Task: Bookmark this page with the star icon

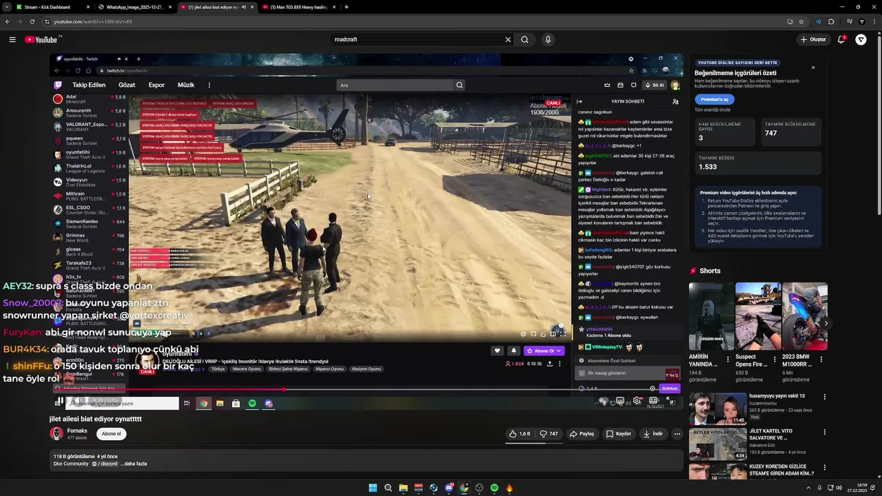Action: (801, 21)
